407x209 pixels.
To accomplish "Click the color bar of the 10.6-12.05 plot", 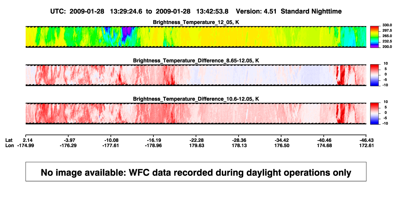I will [375, 113].
